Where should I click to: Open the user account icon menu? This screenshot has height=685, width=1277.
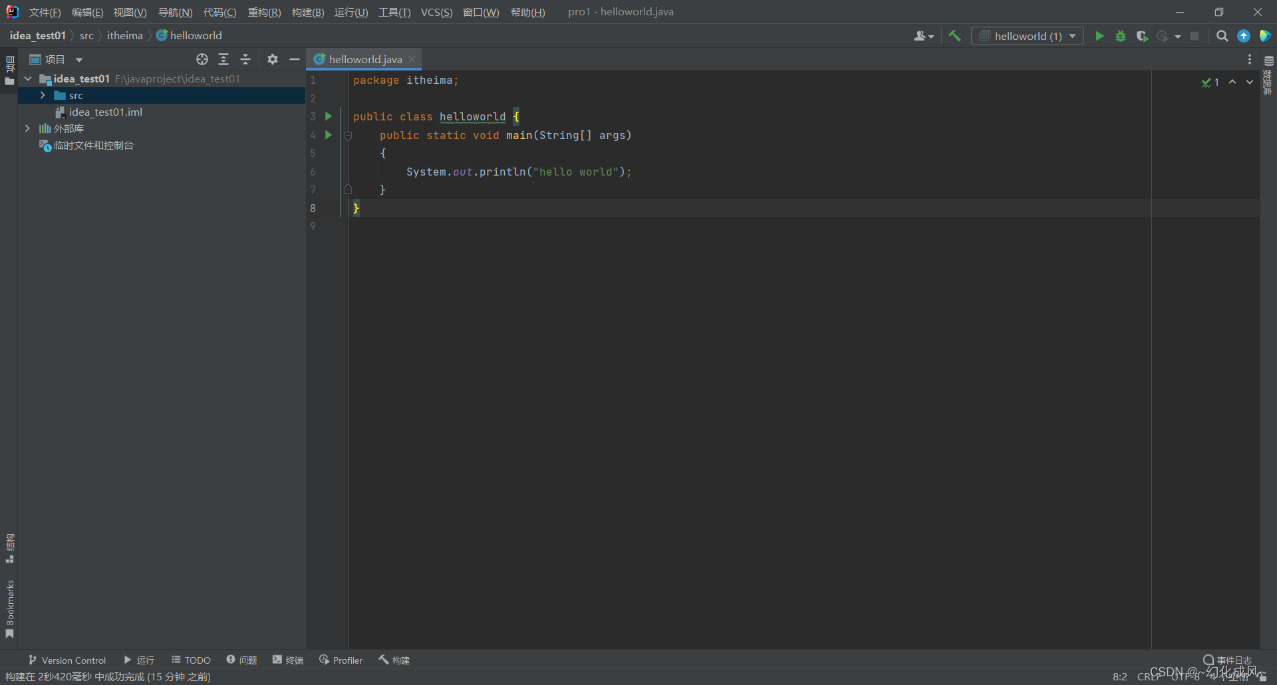pyautogui.click(x=924, y=36)
